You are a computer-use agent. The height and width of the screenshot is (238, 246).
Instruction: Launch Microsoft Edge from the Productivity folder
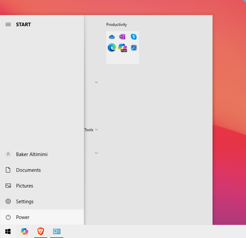tap(112, 48)
